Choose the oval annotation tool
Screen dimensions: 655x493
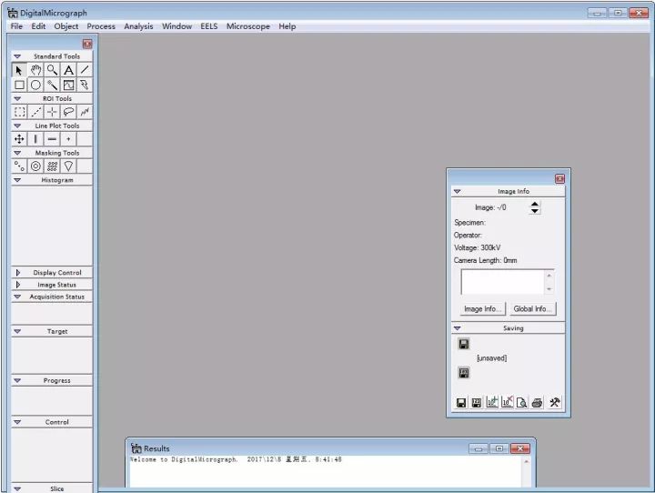click(35, 85)
